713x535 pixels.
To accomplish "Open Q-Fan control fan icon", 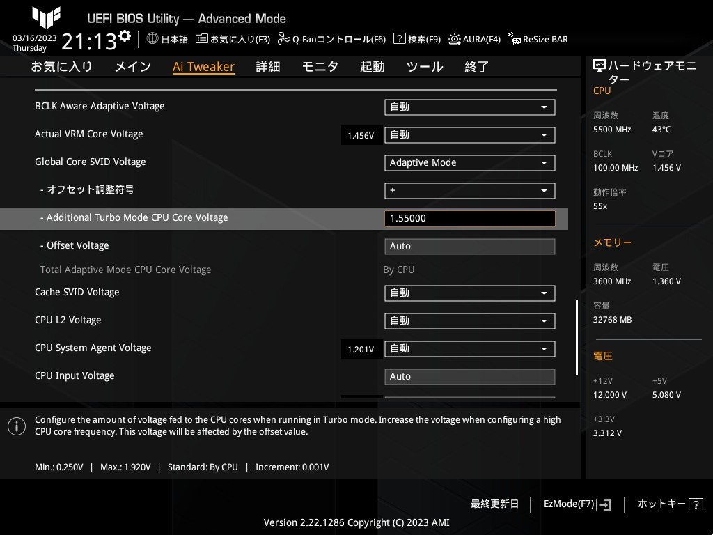I will (284, 39).
